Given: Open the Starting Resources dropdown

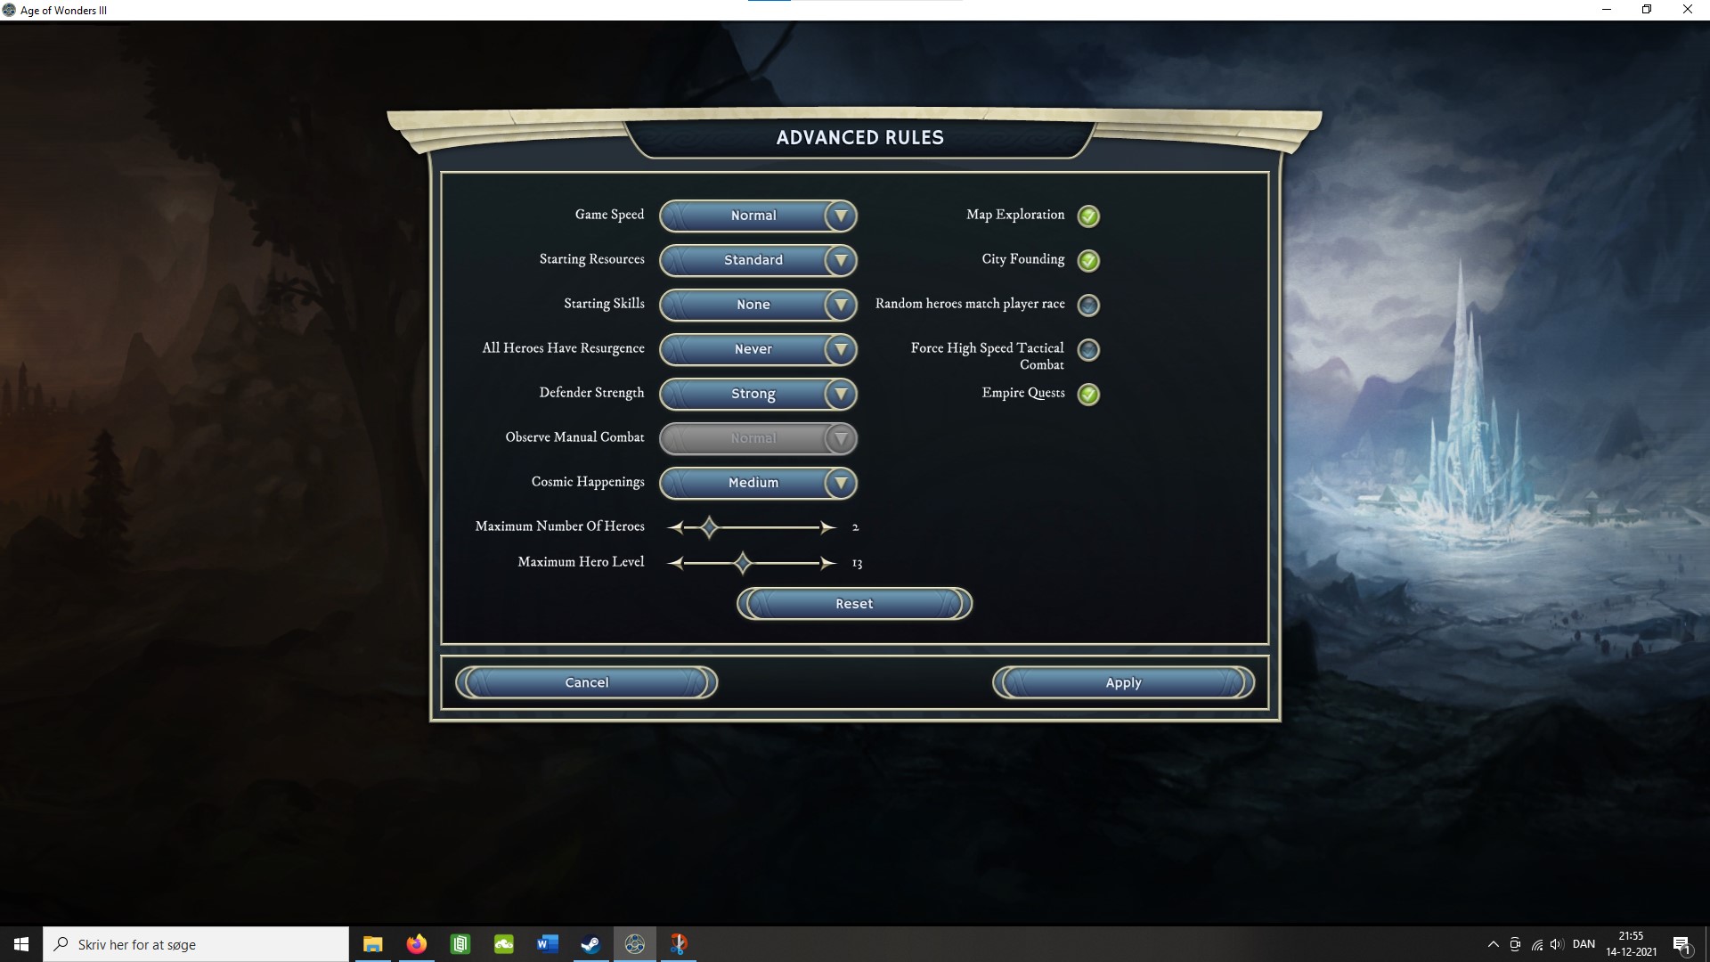Looking at the screenshot, I should [x=758, y=260].
